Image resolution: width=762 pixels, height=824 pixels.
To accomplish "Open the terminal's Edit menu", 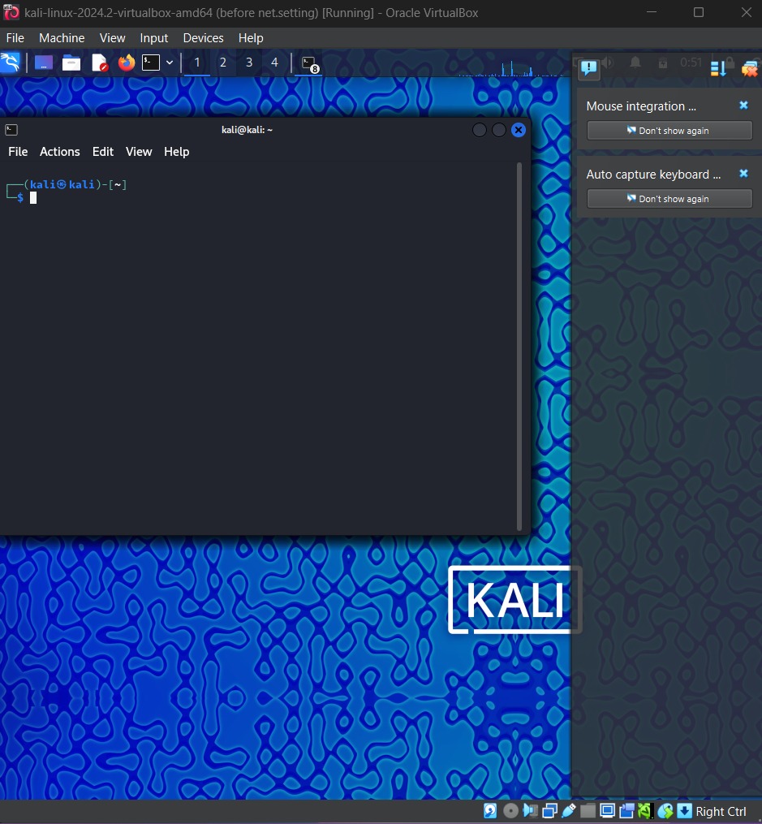I will 103,151.
